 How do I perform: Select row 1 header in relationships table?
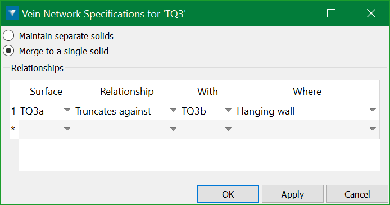click(14, 111)
